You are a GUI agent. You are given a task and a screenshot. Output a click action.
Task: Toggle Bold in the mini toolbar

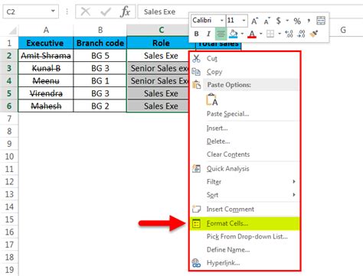pyautogui.click(x=196, y=34)
